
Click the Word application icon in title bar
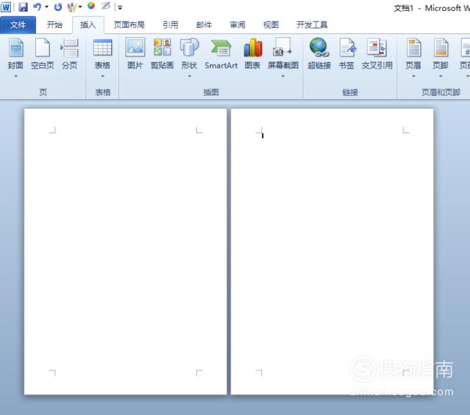[x=5, y=7]
